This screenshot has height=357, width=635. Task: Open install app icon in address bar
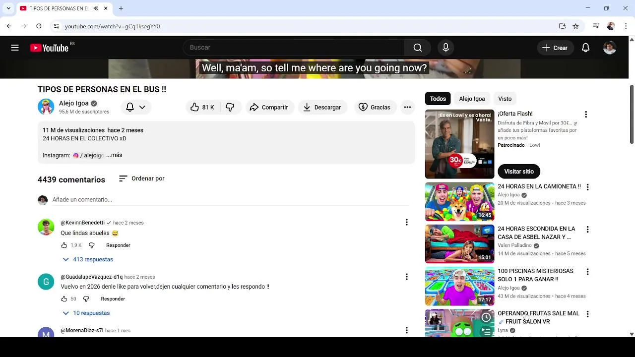562,26
